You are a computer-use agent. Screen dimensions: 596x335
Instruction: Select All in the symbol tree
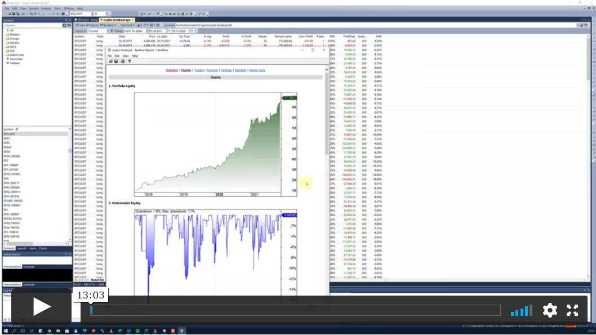(x=11, y=30)
